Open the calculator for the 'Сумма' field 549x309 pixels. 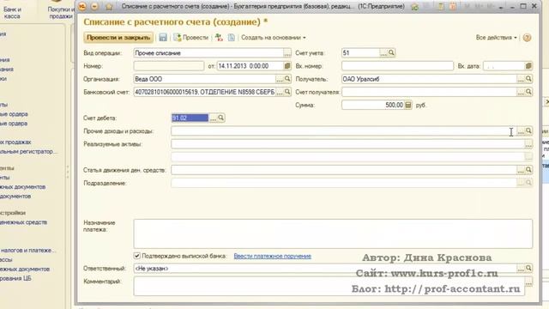[x=408, y=105]
